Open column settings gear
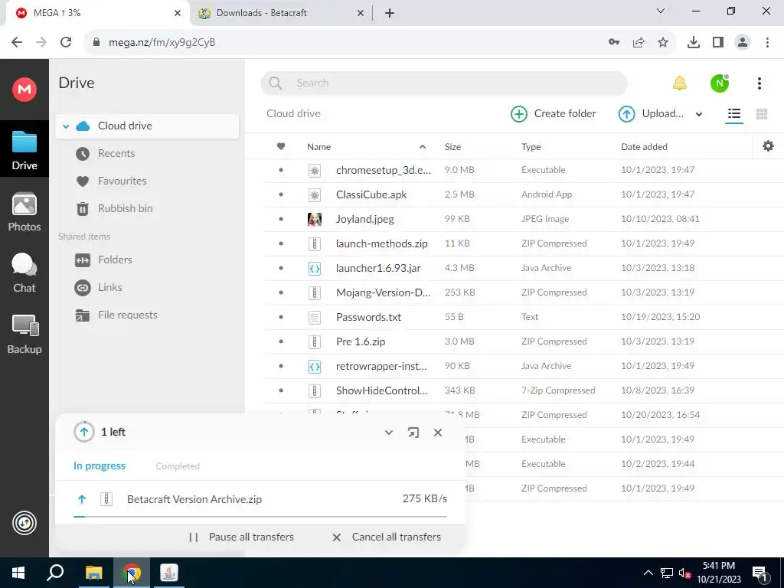784x588 pixels. (768, 146)
